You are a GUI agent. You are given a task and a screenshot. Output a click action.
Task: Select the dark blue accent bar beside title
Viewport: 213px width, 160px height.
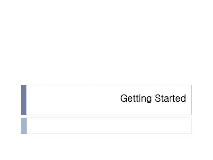click(24, 100)
